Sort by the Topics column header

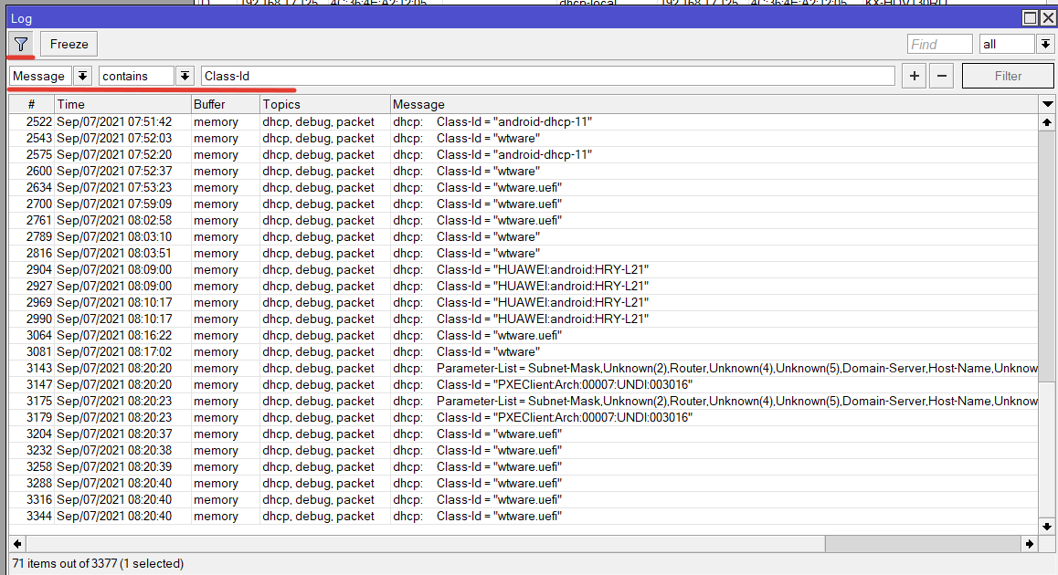[x=324, y=104]
